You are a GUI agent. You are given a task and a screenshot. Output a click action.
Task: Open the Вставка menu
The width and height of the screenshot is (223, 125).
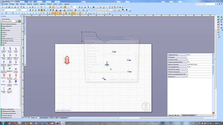pyautogui.click(x=23, y=4)
